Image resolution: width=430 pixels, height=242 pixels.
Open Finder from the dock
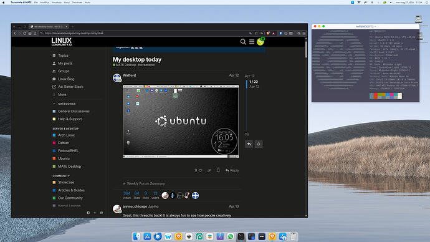pos(137,236)
